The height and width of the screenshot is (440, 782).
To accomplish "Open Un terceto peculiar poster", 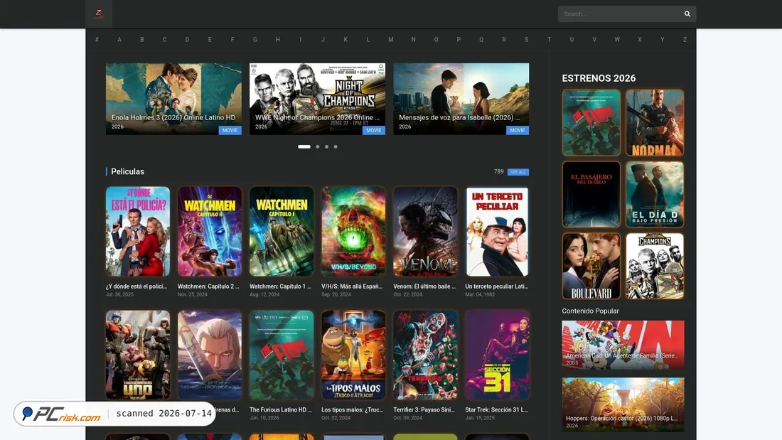I will (497, 232).
